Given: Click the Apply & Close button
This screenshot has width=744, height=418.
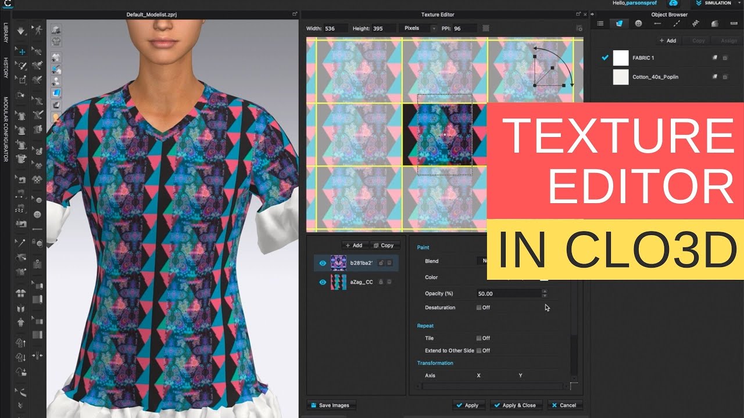Looking at the screenshot, I should 516,405.
